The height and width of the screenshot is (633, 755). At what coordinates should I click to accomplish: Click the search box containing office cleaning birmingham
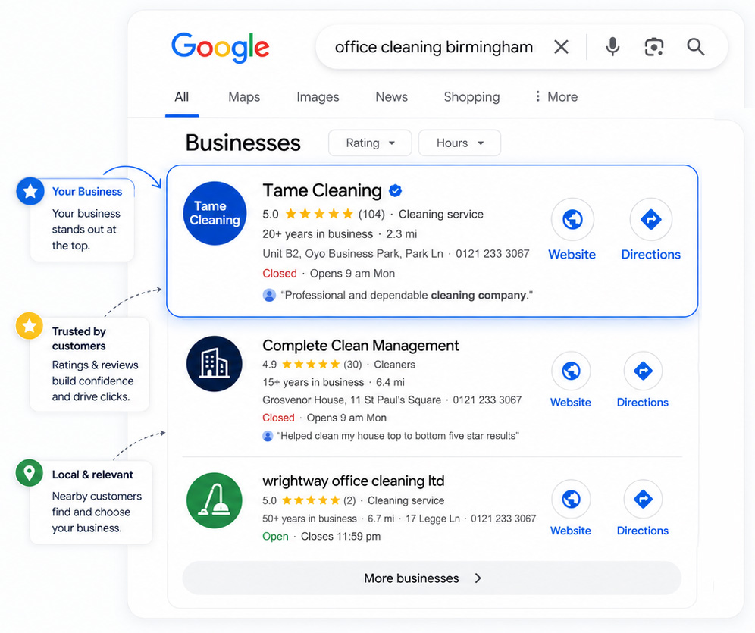[x=522, y=47]
